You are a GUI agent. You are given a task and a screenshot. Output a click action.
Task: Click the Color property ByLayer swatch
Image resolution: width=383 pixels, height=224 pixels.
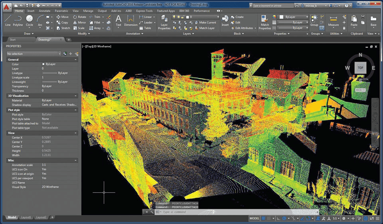pos(43,64)
